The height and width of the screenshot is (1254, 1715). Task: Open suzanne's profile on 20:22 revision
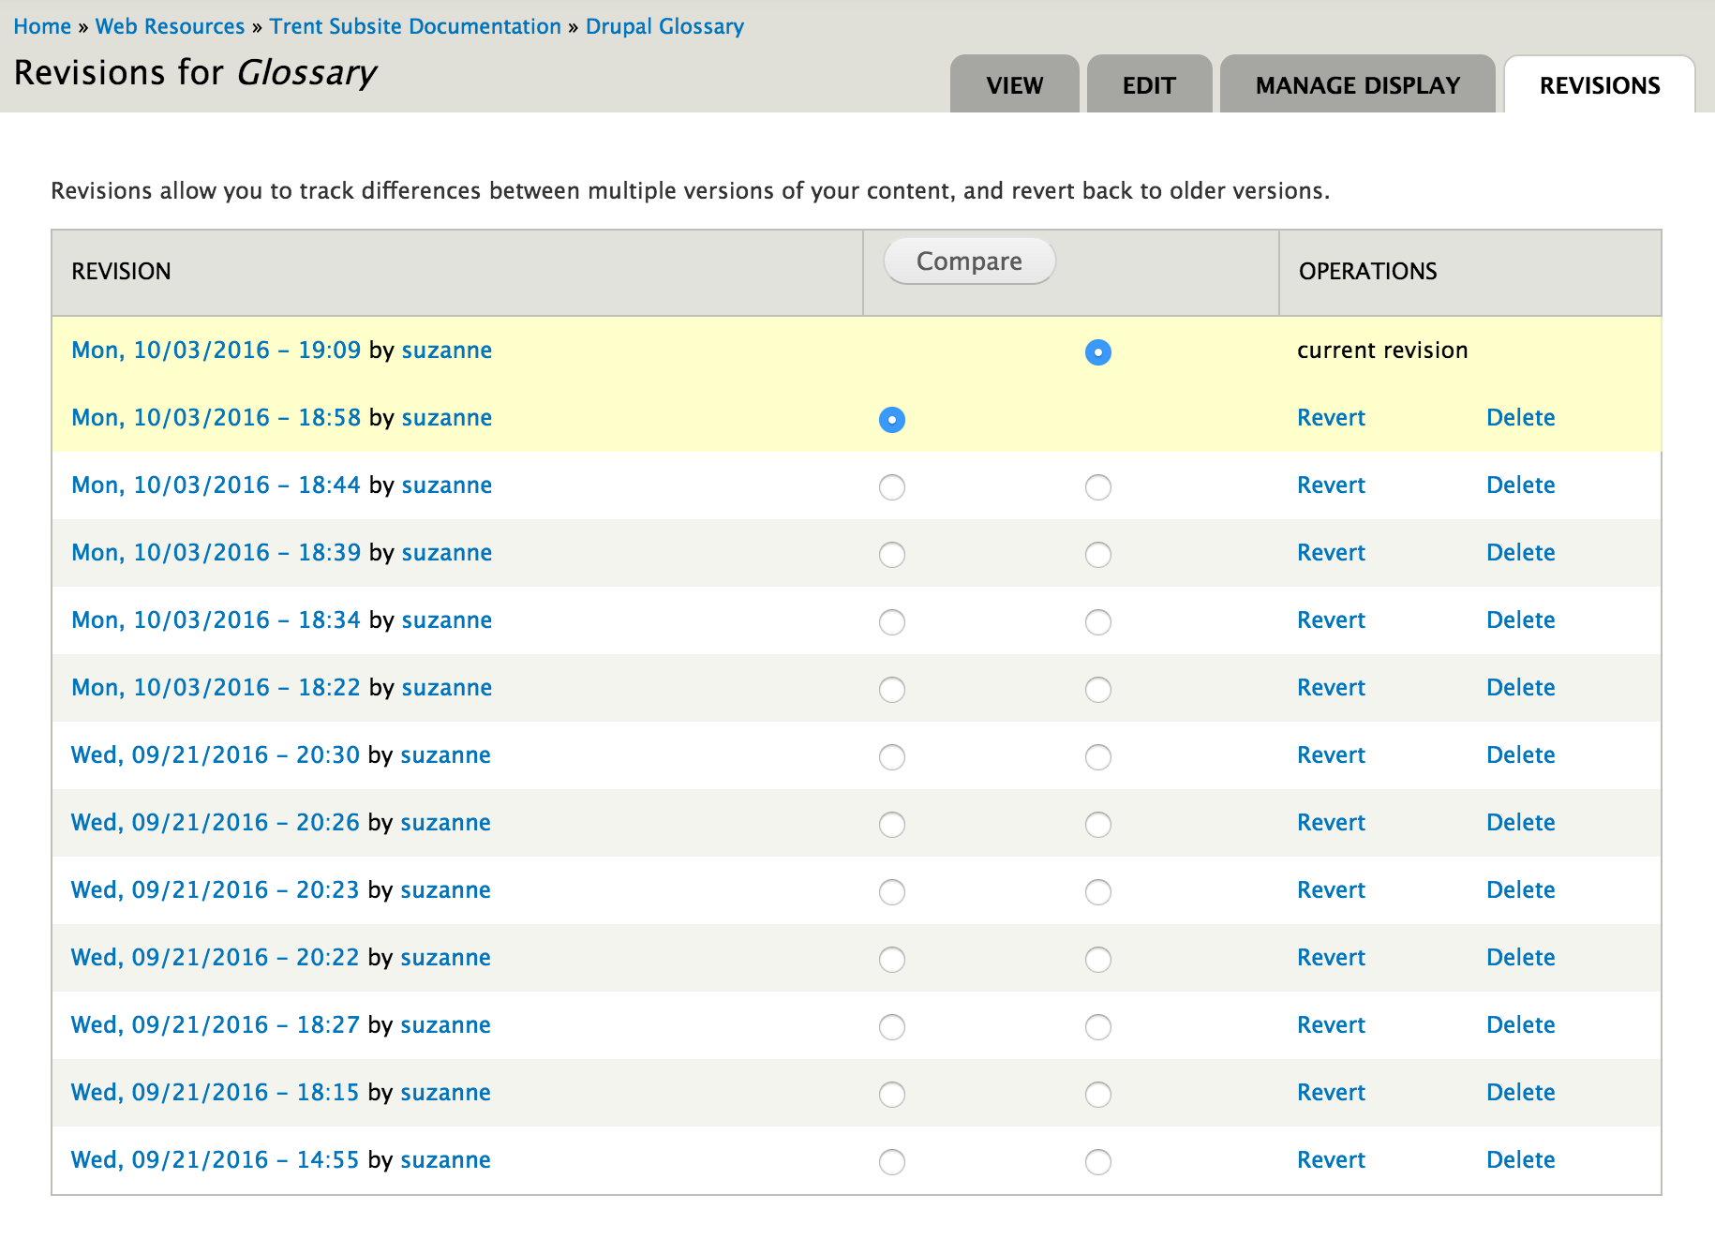445,958
